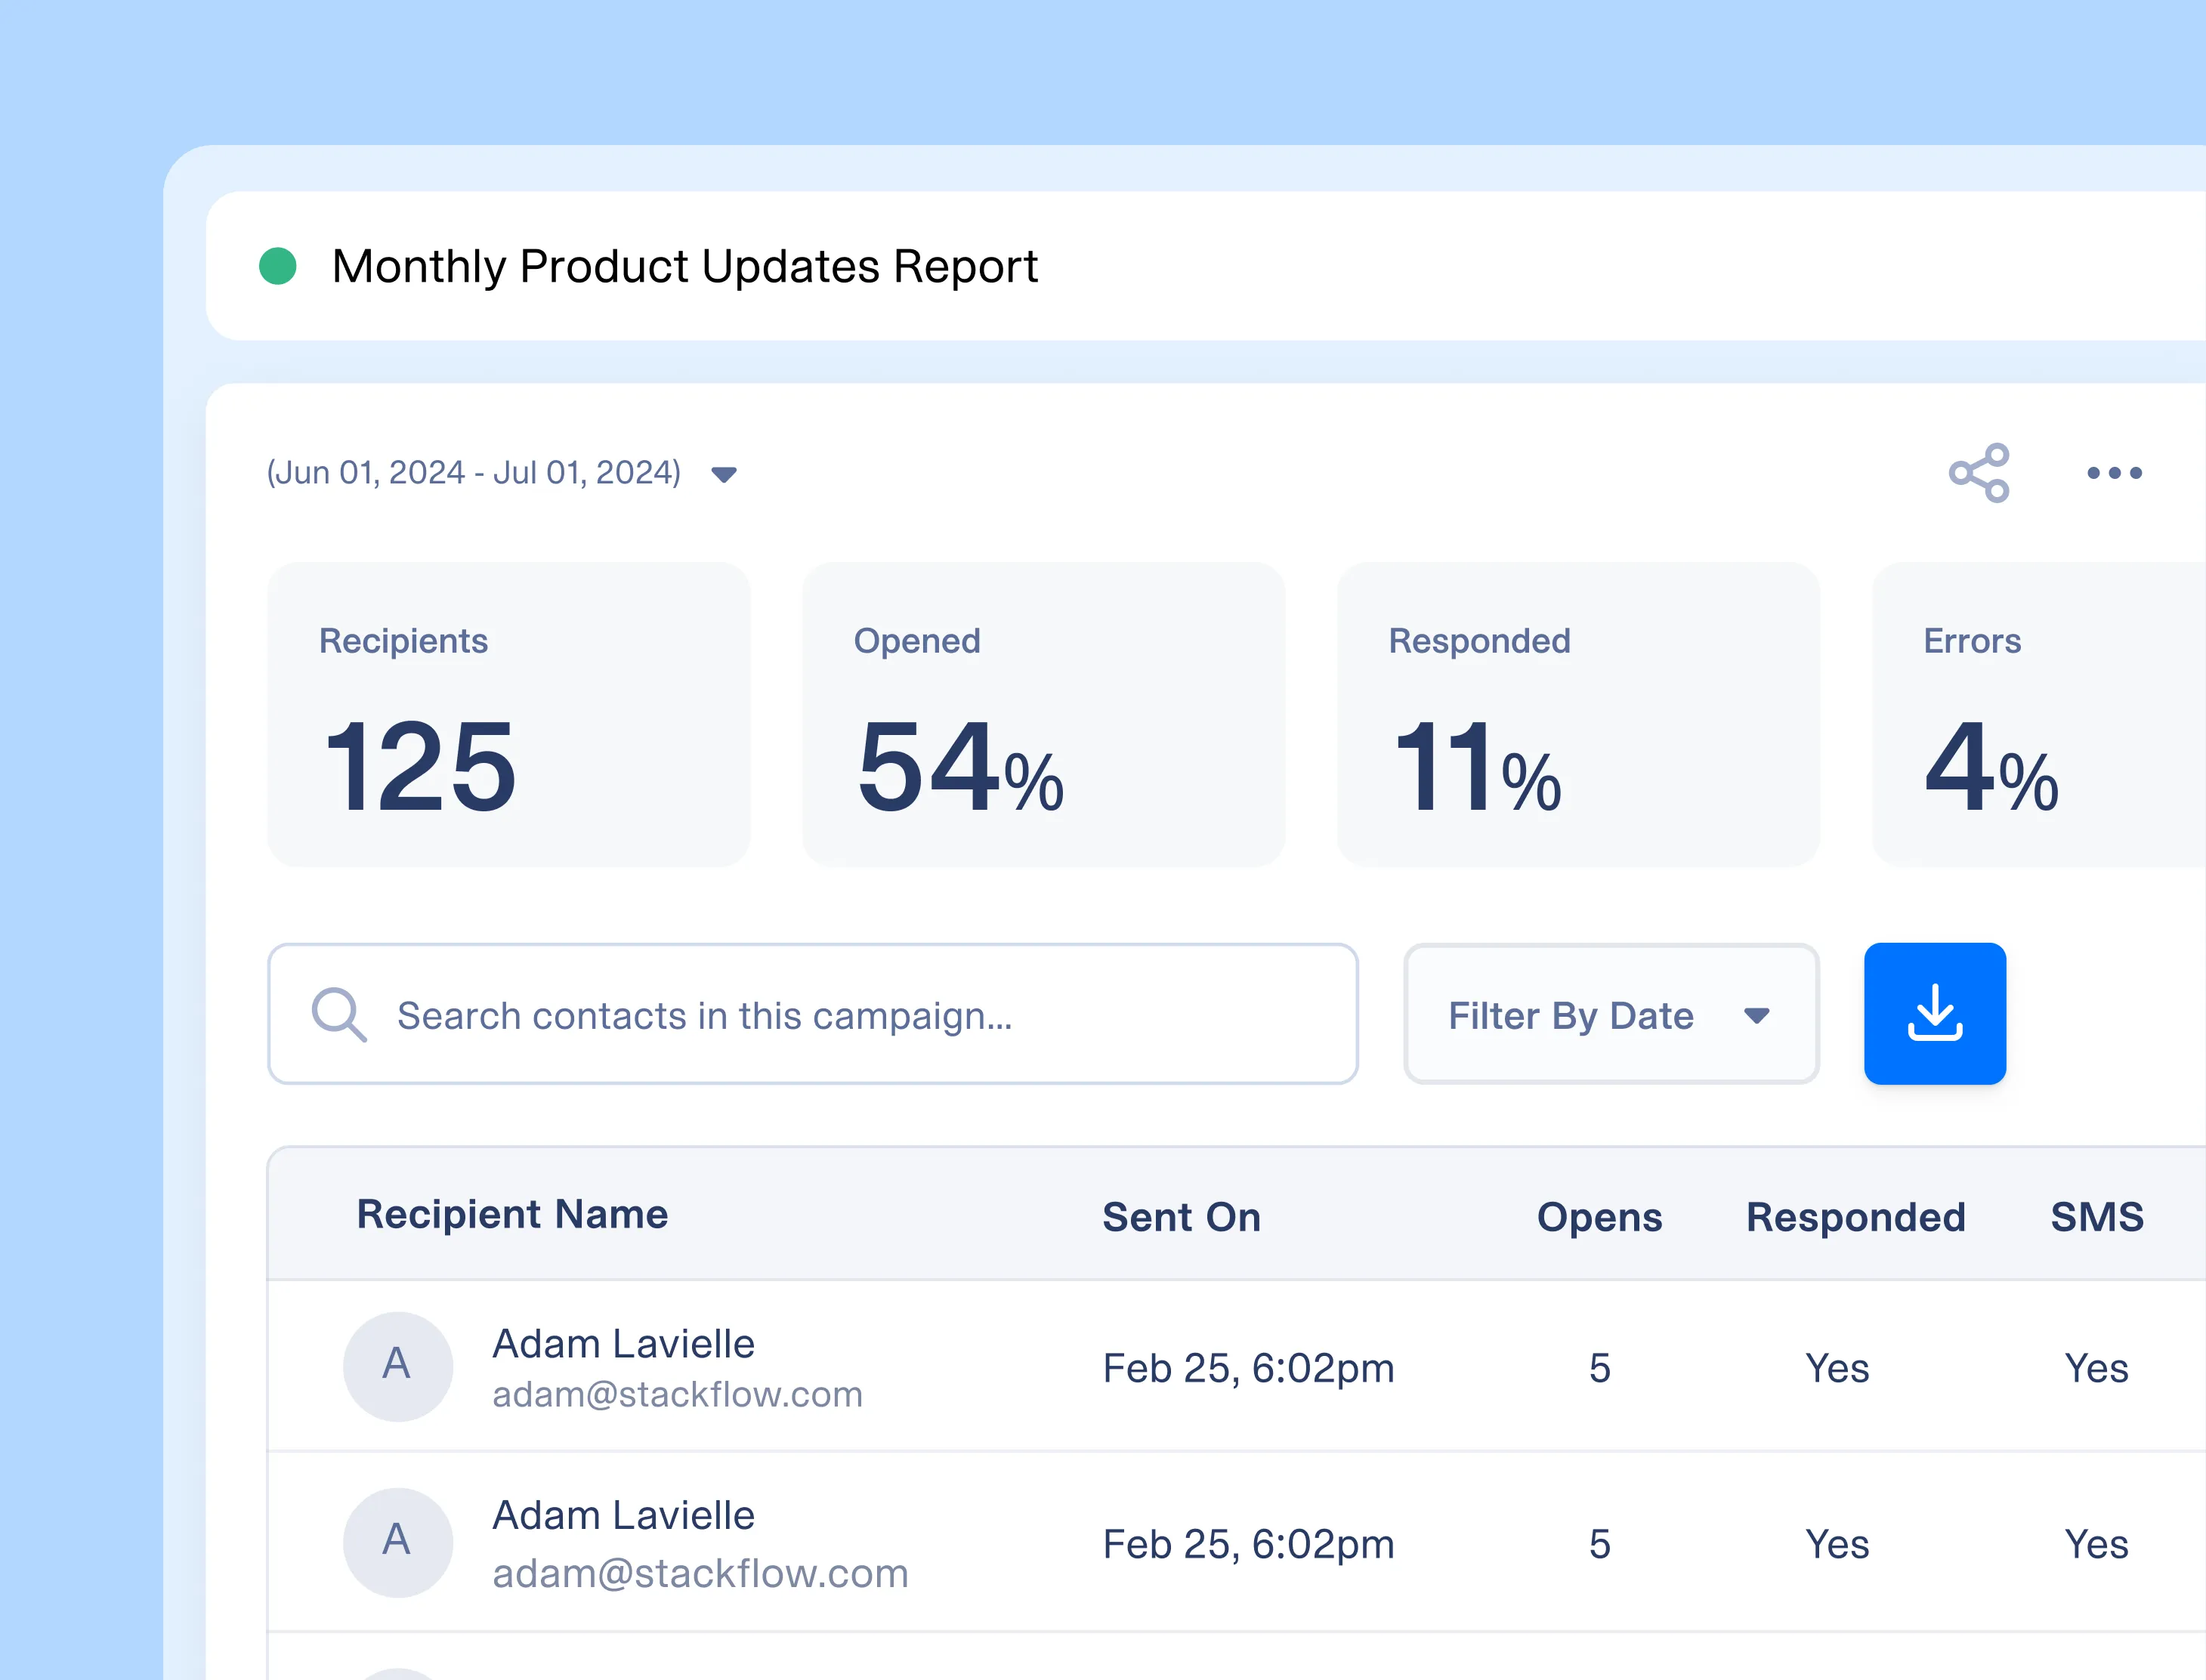The height and width of the screenshot is (1680, 2206).
Task: Open the Recipients 125 stat card
Action: tap(508, 714)
